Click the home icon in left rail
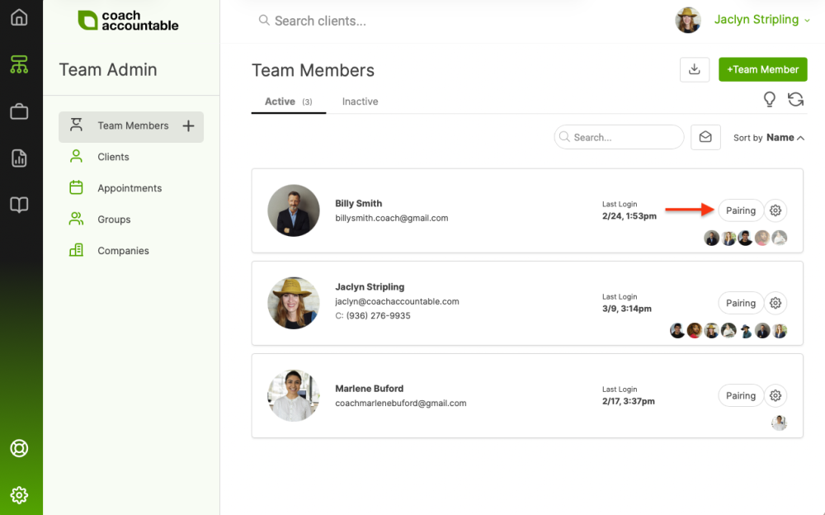This screenshot has height=515, width=825. (x=19, y=17)
